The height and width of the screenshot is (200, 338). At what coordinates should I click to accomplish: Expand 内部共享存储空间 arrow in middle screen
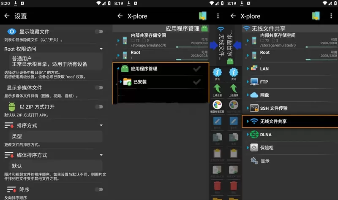point(118,41)
